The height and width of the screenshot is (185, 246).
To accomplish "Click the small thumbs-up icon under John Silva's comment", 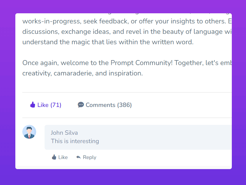I will pos(54,157).
